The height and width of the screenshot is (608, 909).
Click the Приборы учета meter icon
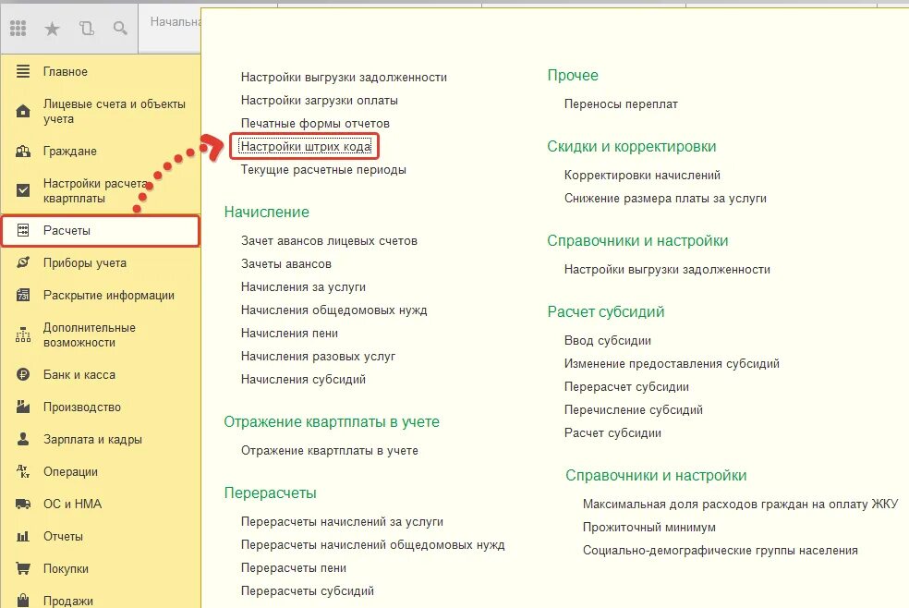pyautogui.click(x=23, y=262)
